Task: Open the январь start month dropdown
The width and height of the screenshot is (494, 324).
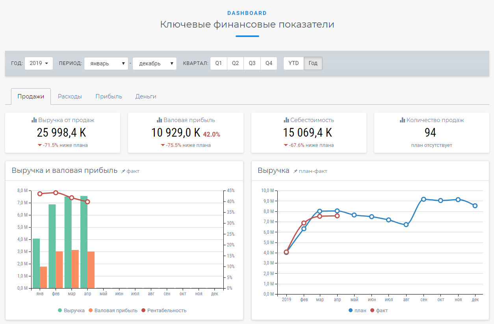Action: pyautogui.click(x=106, y=63)
